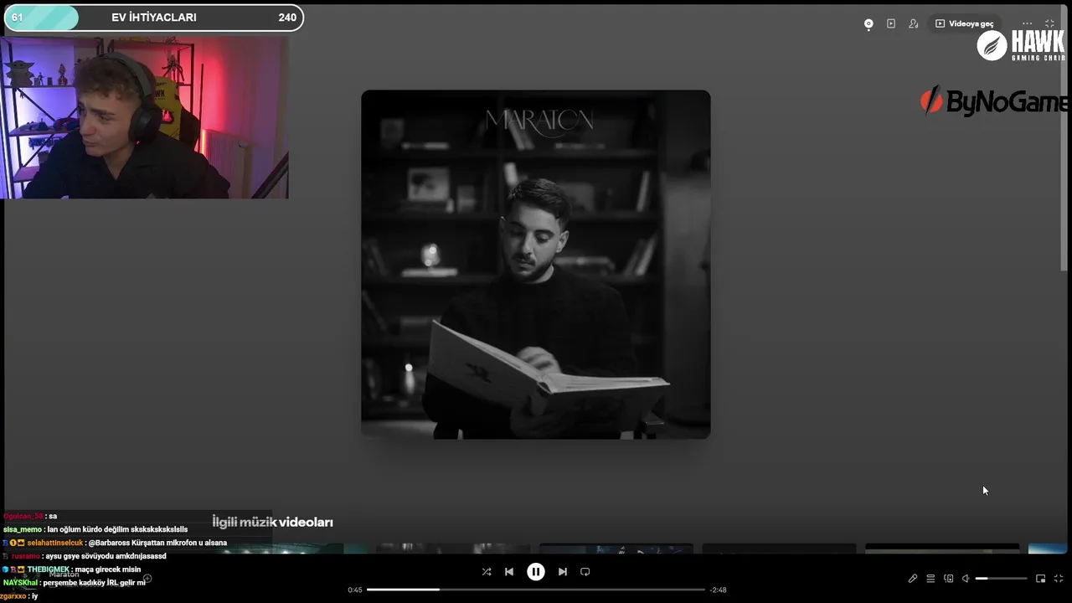Open the connect to a device menu

pos(949,579)
